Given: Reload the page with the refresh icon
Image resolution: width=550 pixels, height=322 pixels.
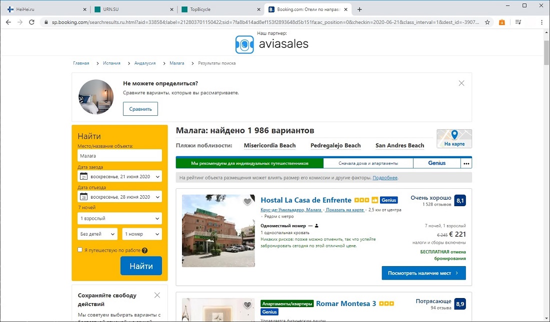Looking at the screenshot, I should coord(31,22).
